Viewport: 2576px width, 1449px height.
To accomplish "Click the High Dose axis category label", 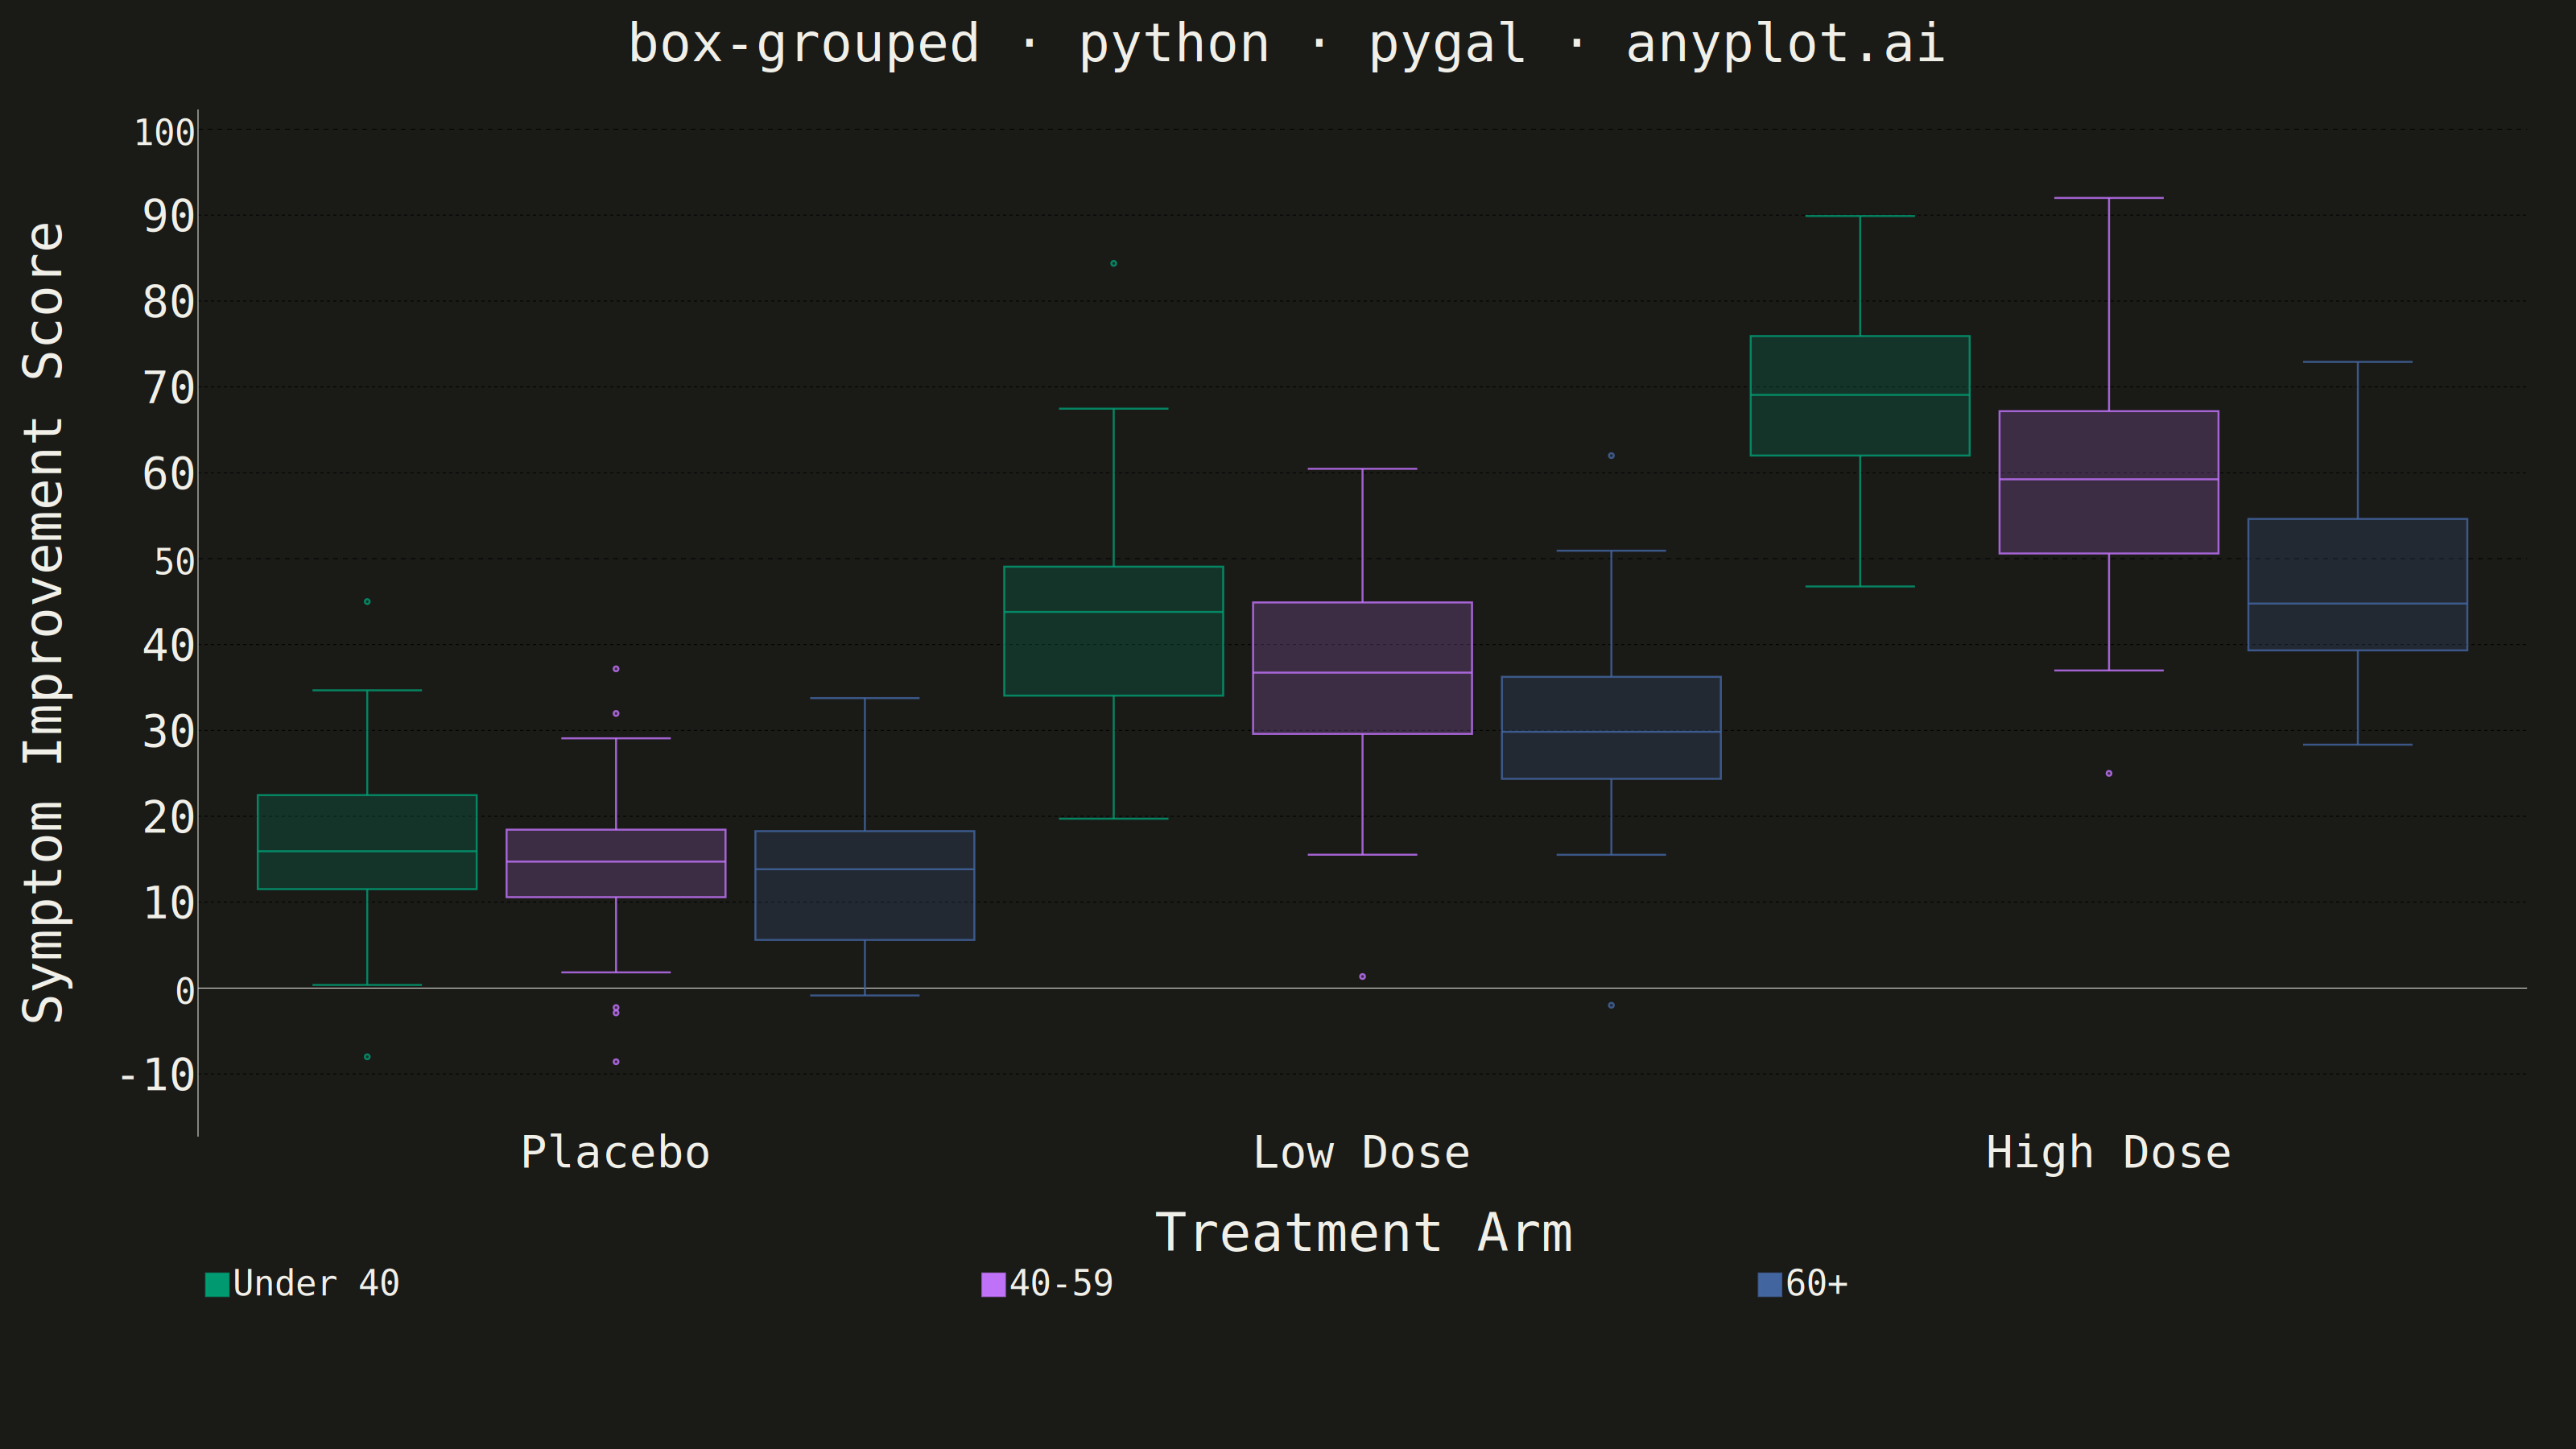I will tap(2109, 1153).
